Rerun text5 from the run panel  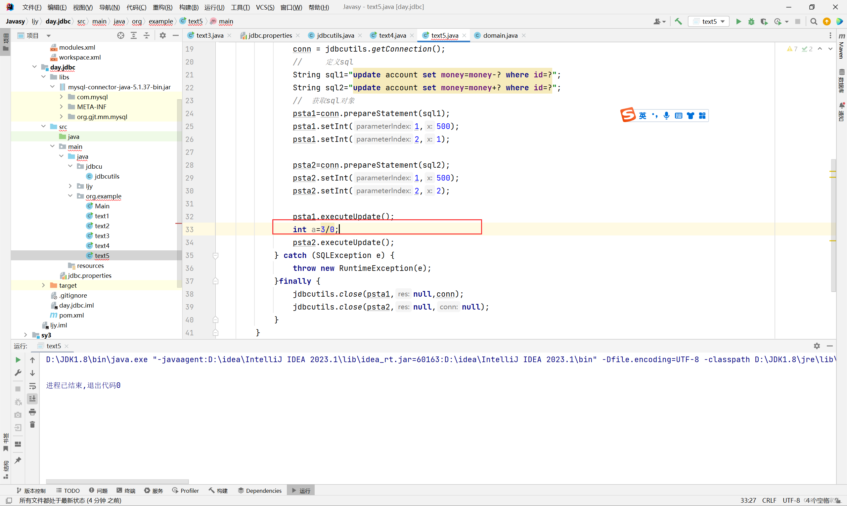[x=18, y=360]
